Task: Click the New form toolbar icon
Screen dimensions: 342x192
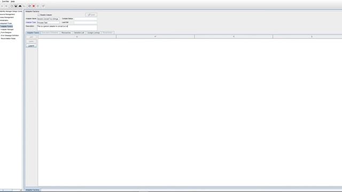Action: [x=12, y=6]
